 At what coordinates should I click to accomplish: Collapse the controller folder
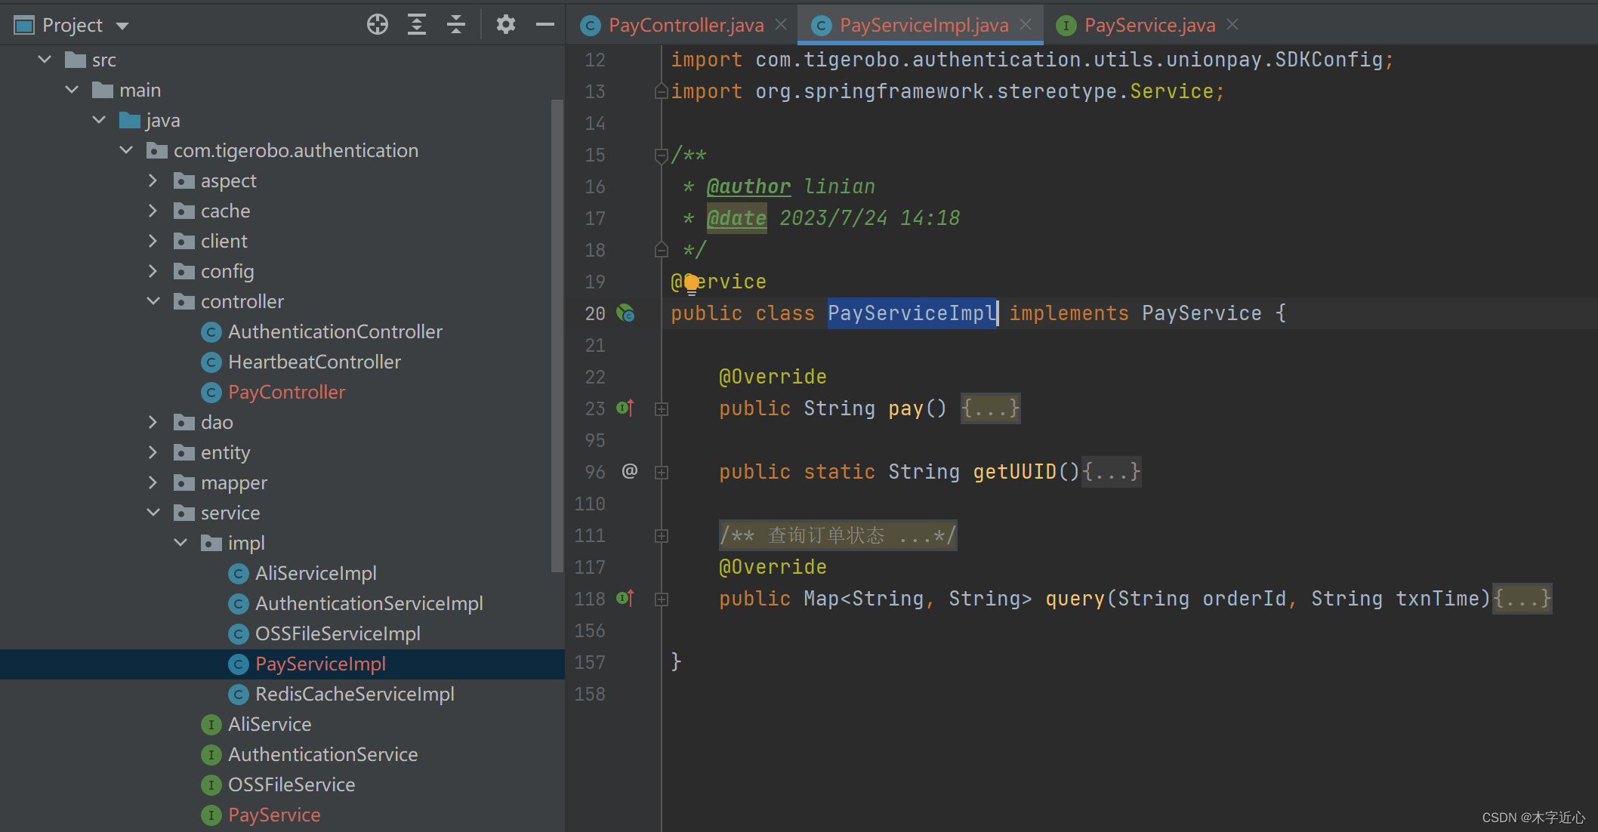pos(153,301)
